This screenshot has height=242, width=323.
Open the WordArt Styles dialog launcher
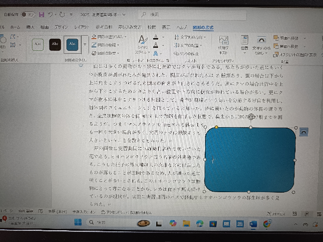[168, 61]
